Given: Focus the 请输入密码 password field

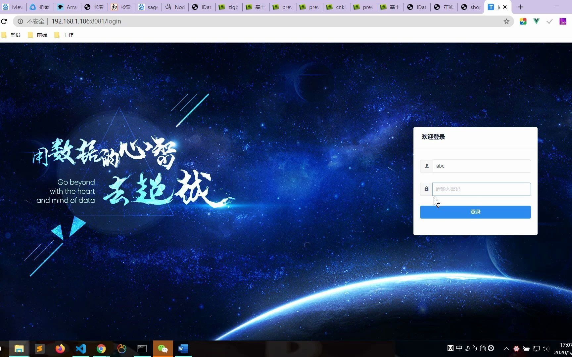Looking at the screenshot, I should coord(482,189).
